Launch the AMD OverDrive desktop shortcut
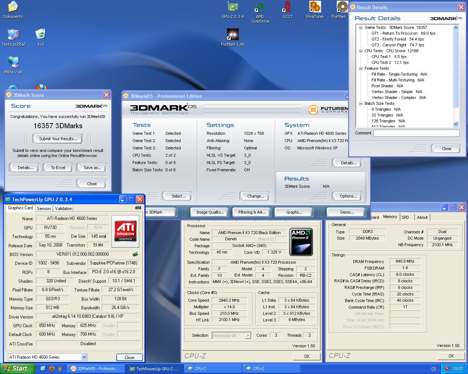Image resolution: width=468 pixels, height=374 pixels. pos(260,12)
